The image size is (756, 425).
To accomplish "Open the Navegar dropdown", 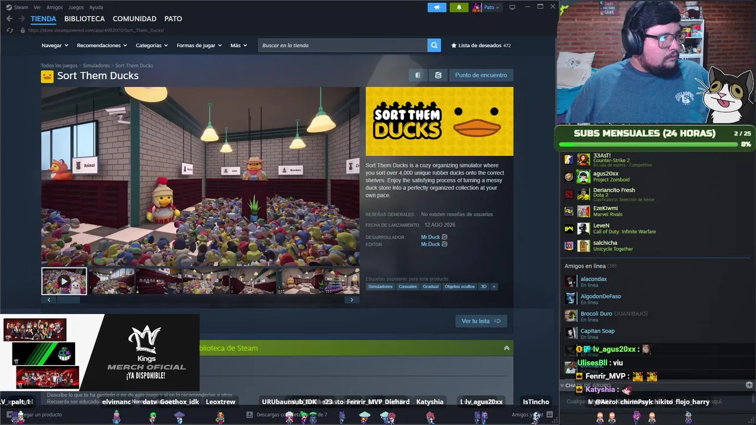I will (x=54, y=45).
